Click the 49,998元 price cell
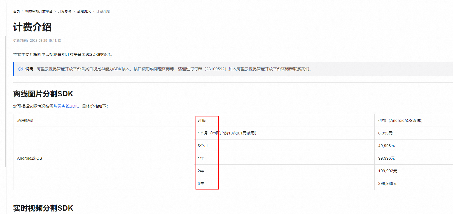This screenshot has width=453, height=214. (x=414, y=146)
